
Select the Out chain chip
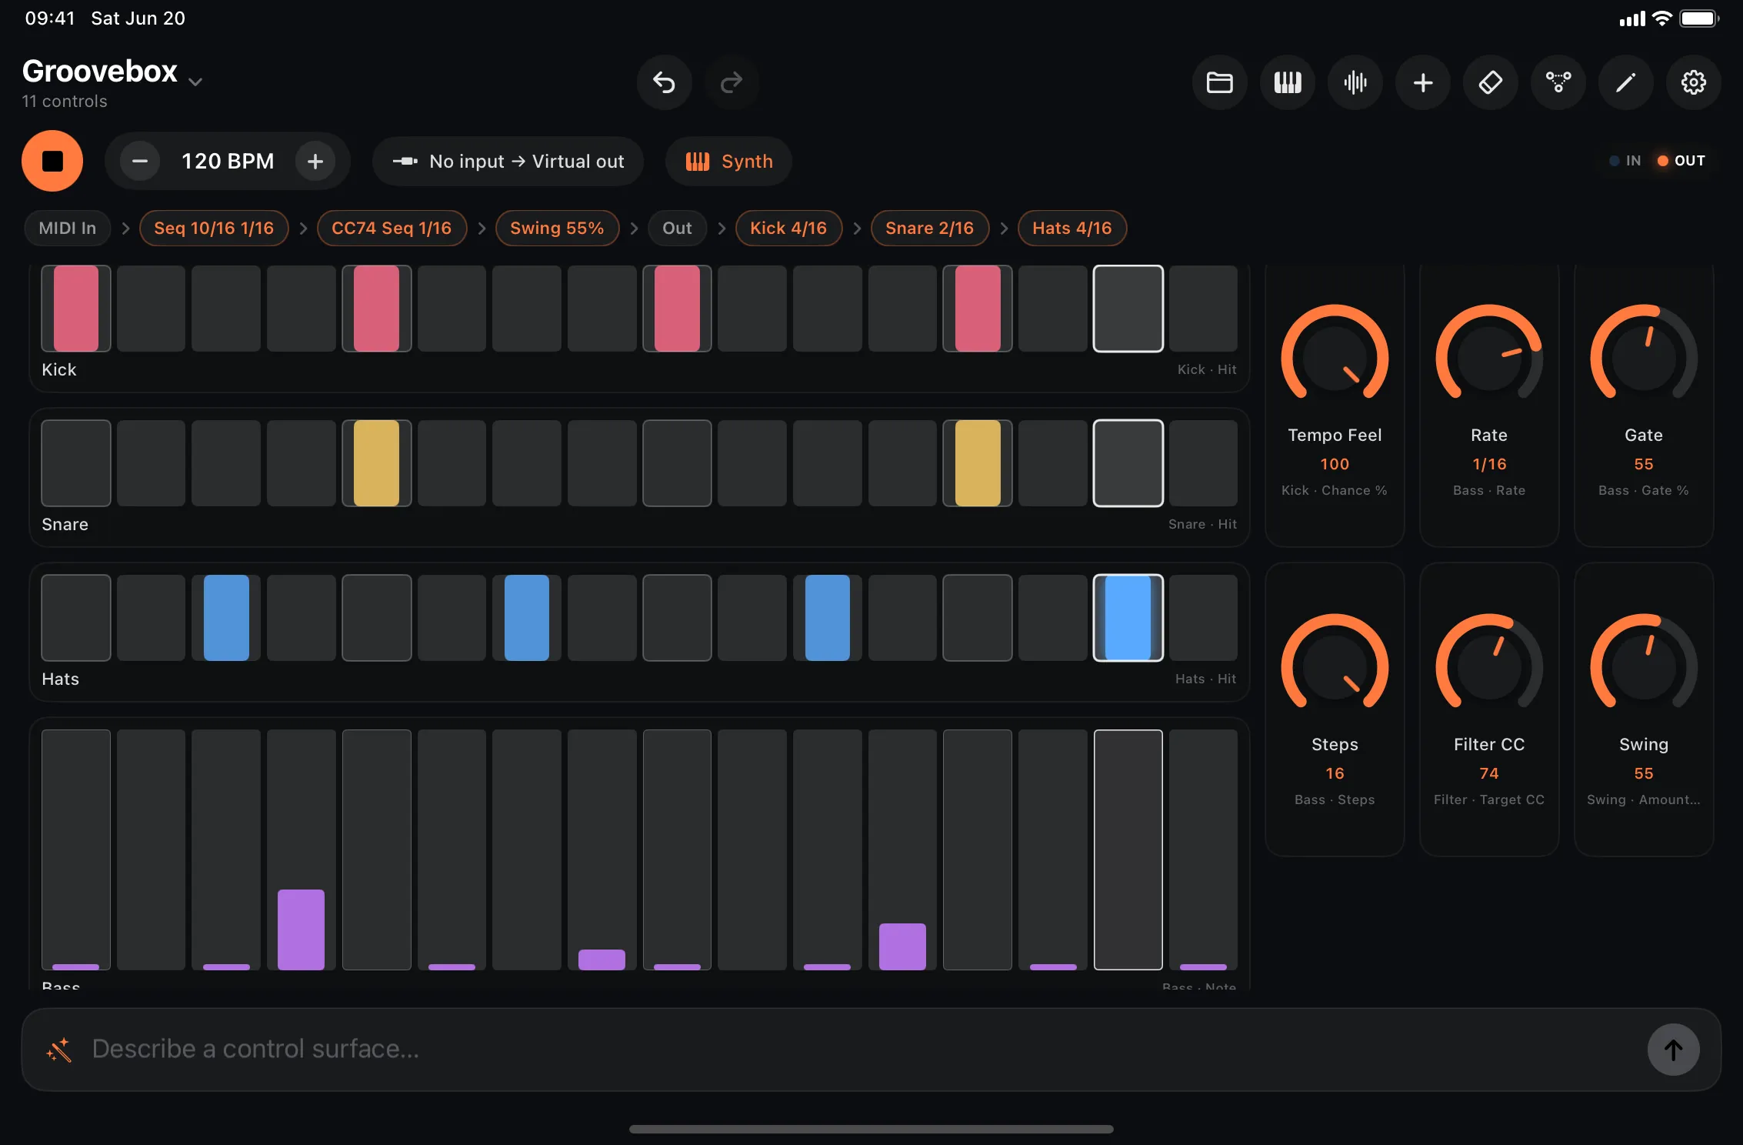(677, 228)
